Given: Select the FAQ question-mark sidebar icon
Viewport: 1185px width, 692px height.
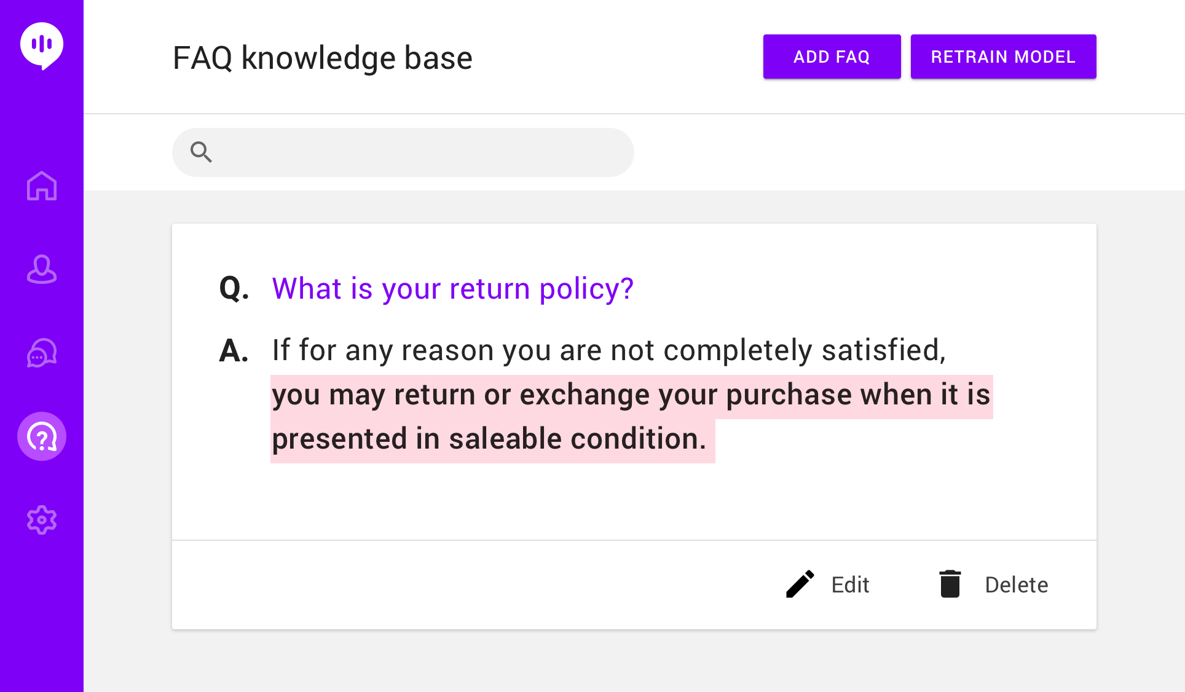Looking at the screenshot, I should [x=42, y=436].
